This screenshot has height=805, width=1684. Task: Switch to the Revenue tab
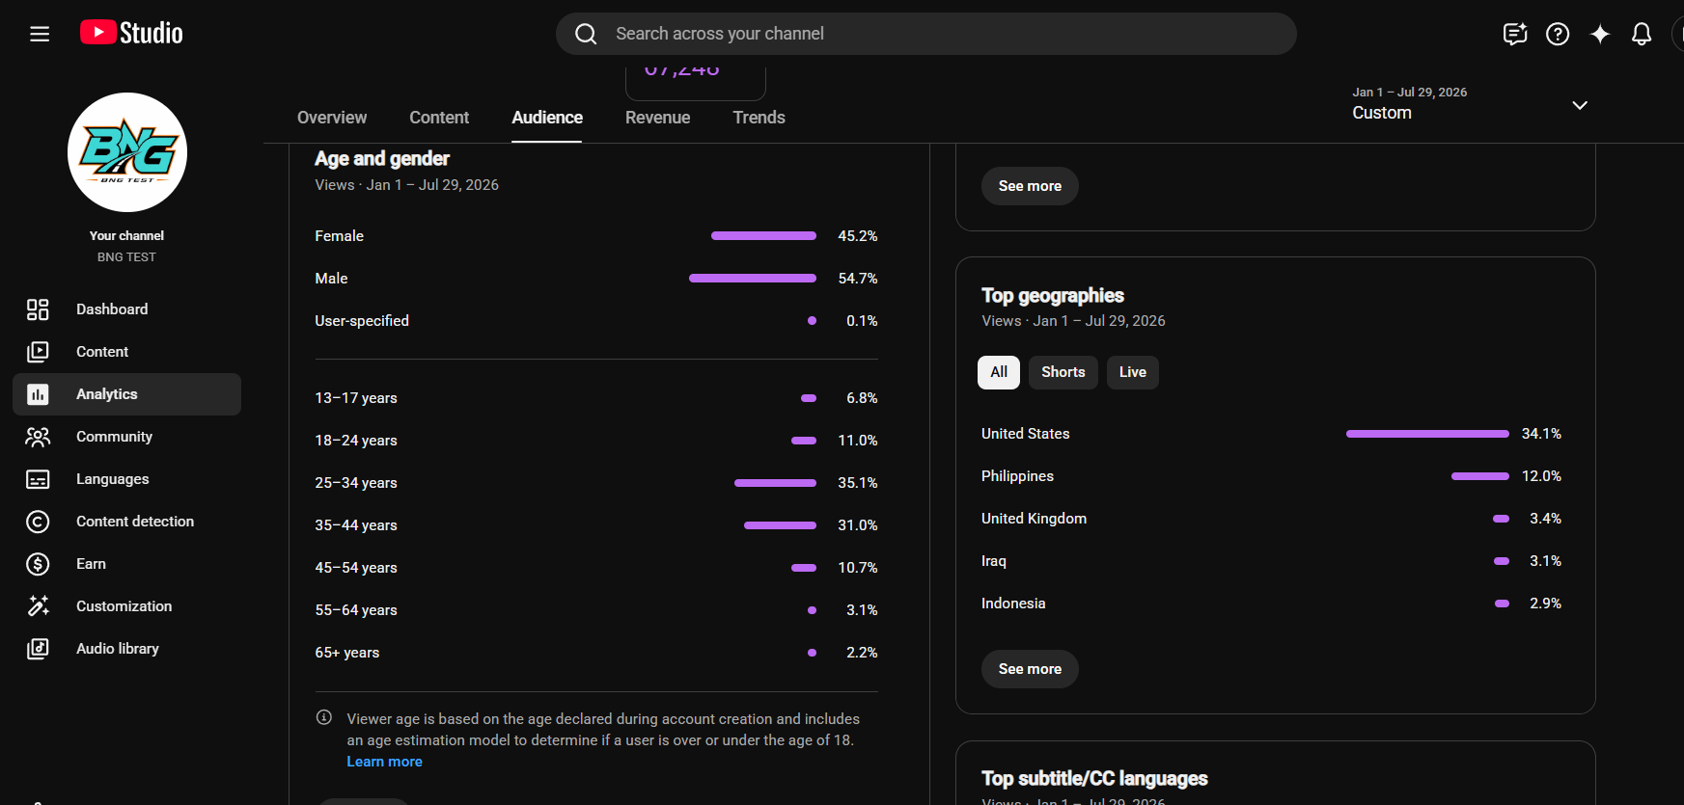tap(658, 118)
